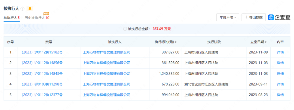View 详情 for the 2023-11-09 case
The width and height of the screenshot is (294, 110).
(x=280, y=52)
